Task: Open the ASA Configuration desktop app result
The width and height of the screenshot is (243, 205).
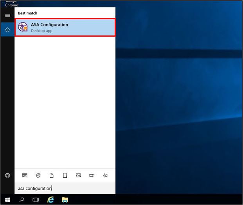Action: click(x=65, y=28)
